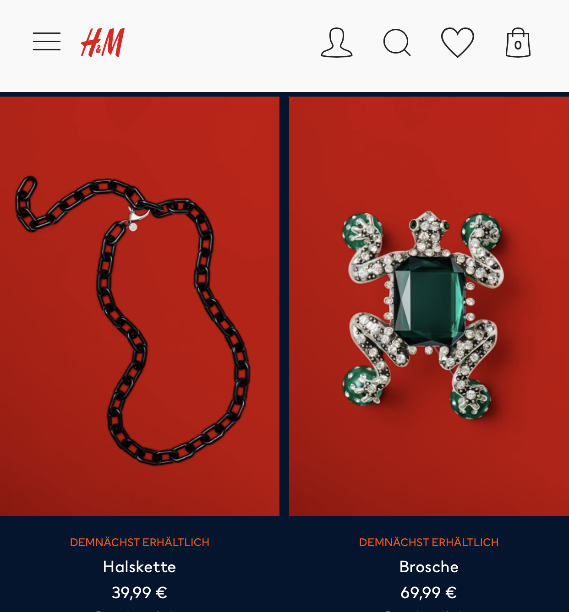
Task: Click the jeweled frog head on brooch
Action: [x=429, y=231]
